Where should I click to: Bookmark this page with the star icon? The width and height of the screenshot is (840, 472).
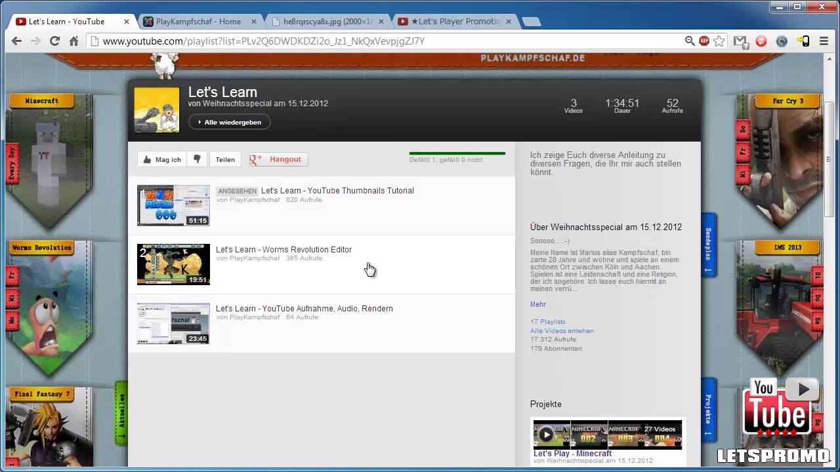point(719,41)
